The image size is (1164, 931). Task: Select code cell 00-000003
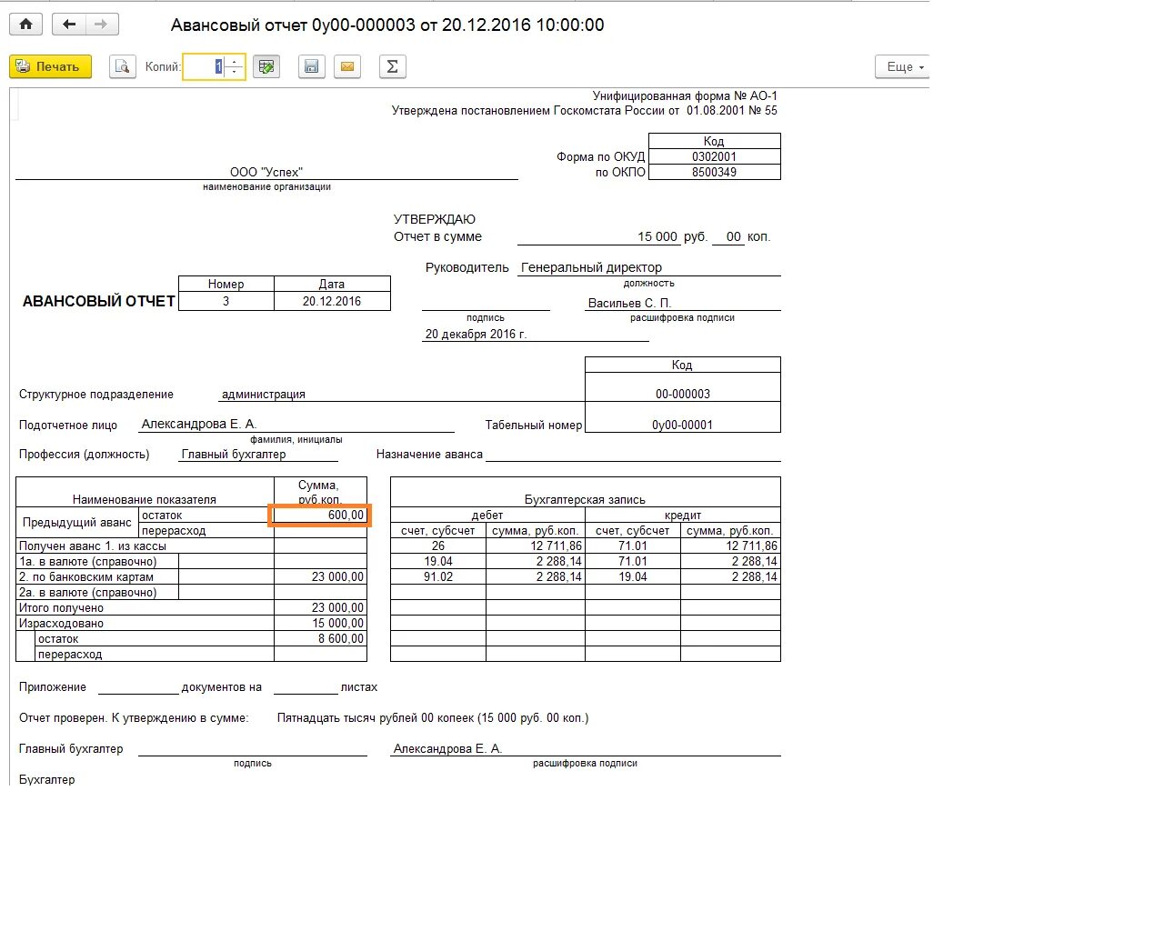coord(683,394)
